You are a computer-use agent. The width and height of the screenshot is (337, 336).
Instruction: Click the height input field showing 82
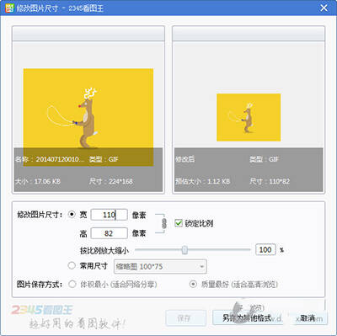(110, 233)
